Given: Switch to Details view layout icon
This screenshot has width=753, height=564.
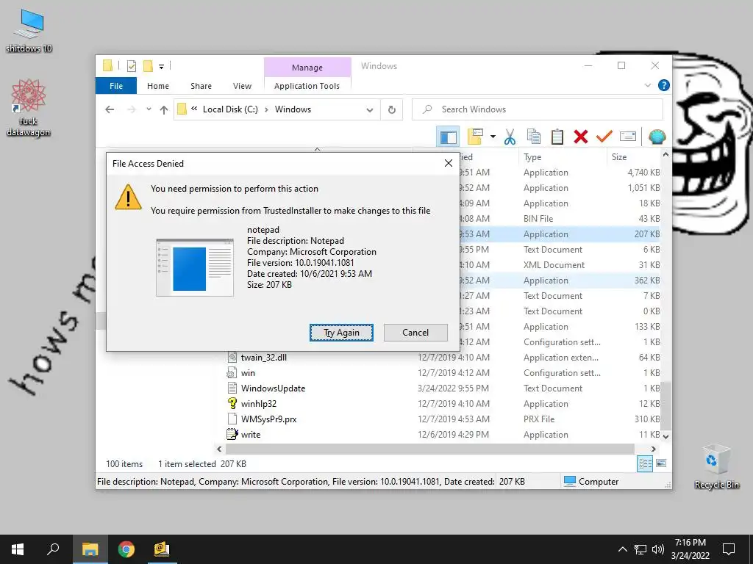Looking at the screenshot, I should coord(645,463).
